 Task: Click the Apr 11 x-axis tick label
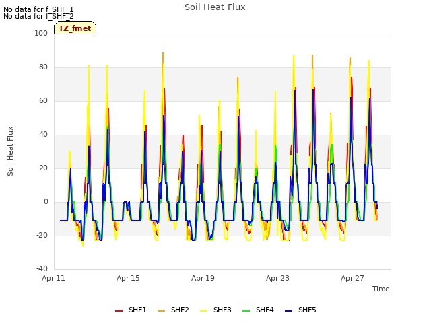[53, 278]
